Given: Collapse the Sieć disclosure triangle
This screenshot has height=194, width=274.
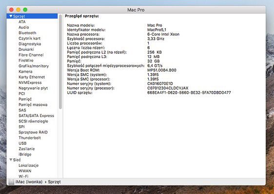Looking at the screenshot, I should point(11,160).
